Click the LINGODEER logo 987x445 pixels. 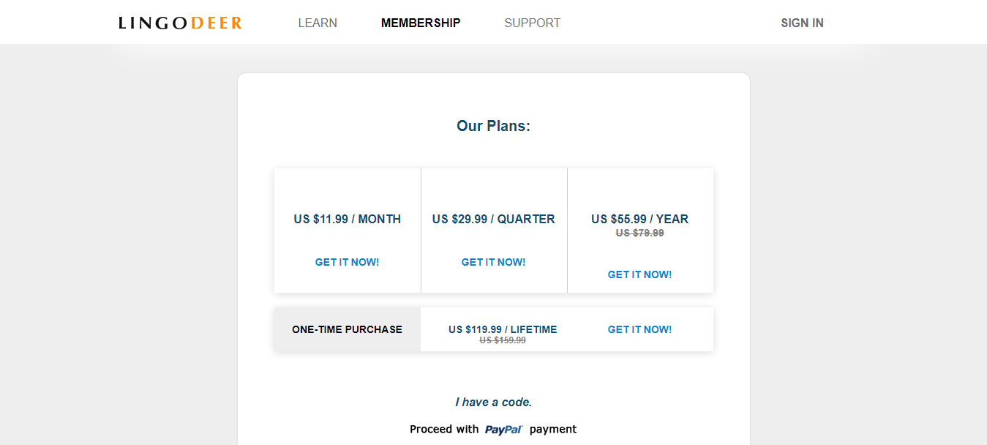(178, 22)
